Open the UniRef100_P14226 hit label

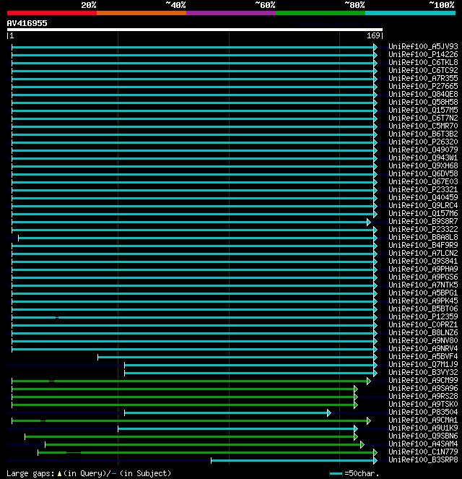pyautogui.click(x=423, y=55)
